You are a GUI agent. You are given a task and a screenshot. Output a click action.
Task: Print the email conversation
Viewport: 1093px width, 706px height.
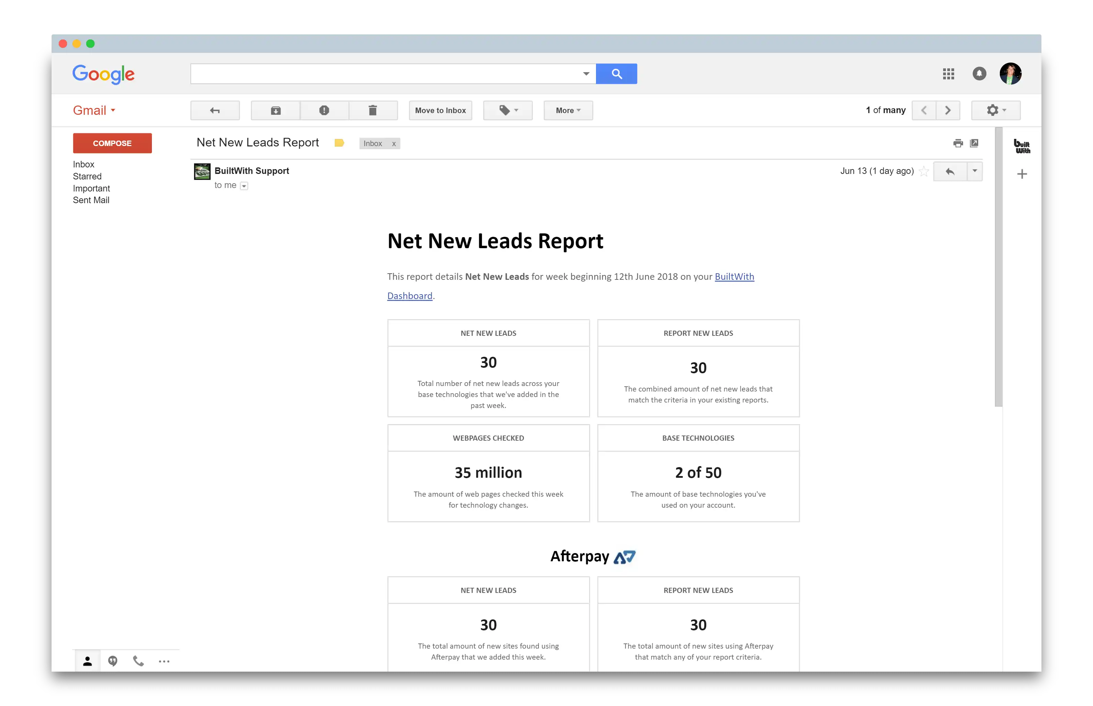pos(958,143)
